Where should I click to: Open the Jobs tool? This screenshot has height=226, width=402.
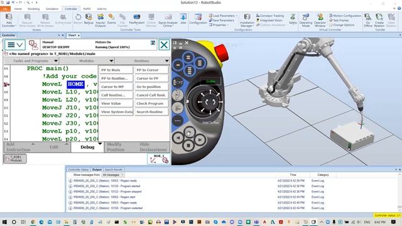click(183, 19)
